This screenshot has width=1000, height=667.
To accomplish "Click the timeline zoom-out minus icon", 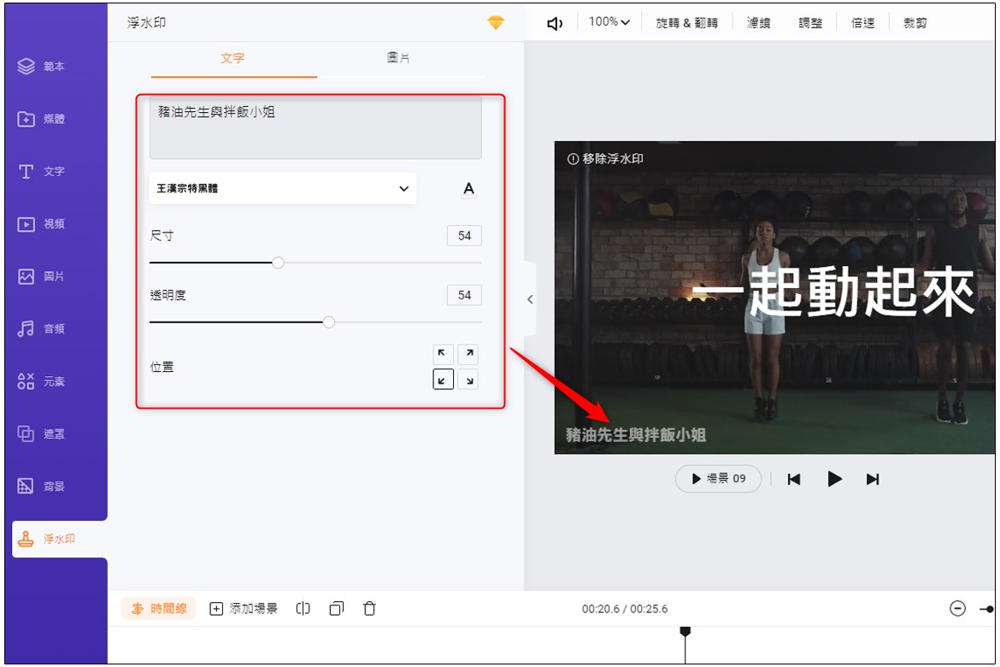I will click(957, 609).
